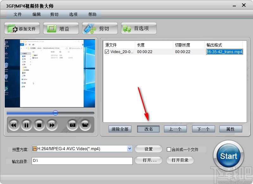Start conversion with the Start button
The image size is (253, 184).
click(229, 156)
